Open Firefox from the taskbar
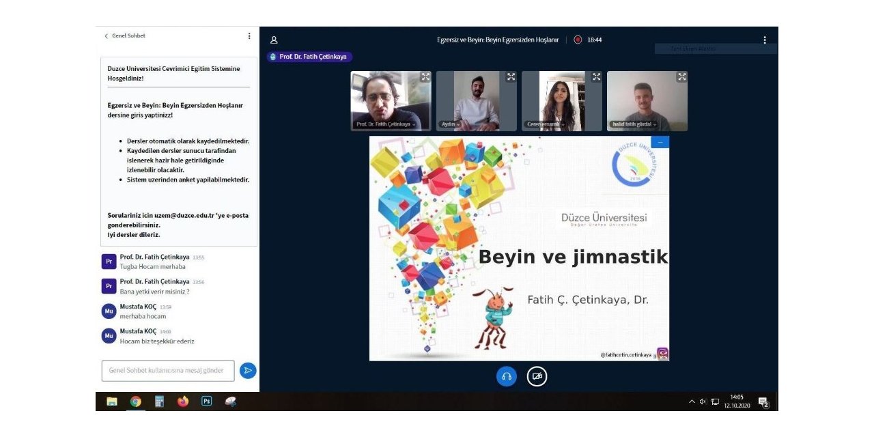Viewport: 874px width, 437px height. 183,401
